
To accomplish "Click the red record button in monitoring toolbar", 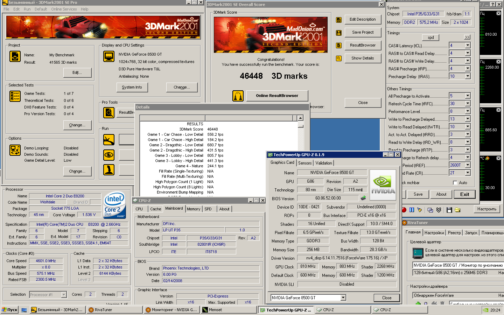I will coord(404,210).
